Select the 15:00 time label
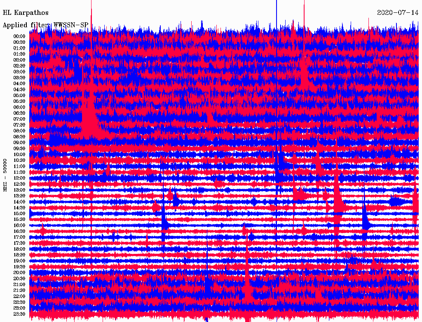 click(x=19, y=213)
